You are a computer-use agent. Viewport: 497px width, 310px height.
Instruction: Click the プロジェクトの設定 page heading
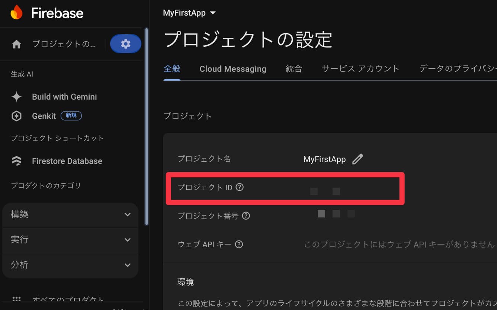click(x=247, y=39)
